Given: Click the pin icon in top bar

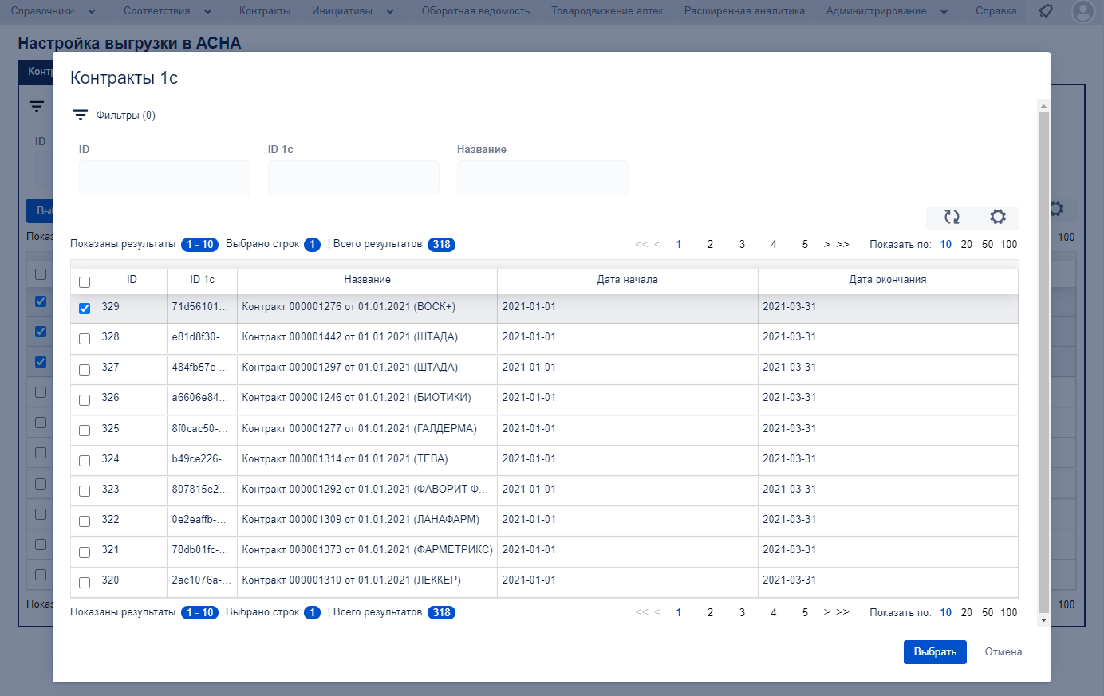Looking at the screenshot, I should pos(1046,11).
